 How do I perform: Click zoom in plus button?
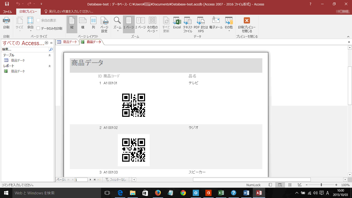(336, 185)
